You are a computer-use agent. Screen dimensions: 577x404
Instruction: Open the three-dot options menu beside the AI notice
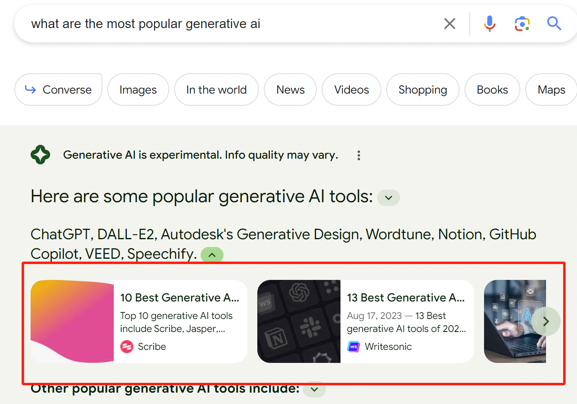(x=358, y=155)
